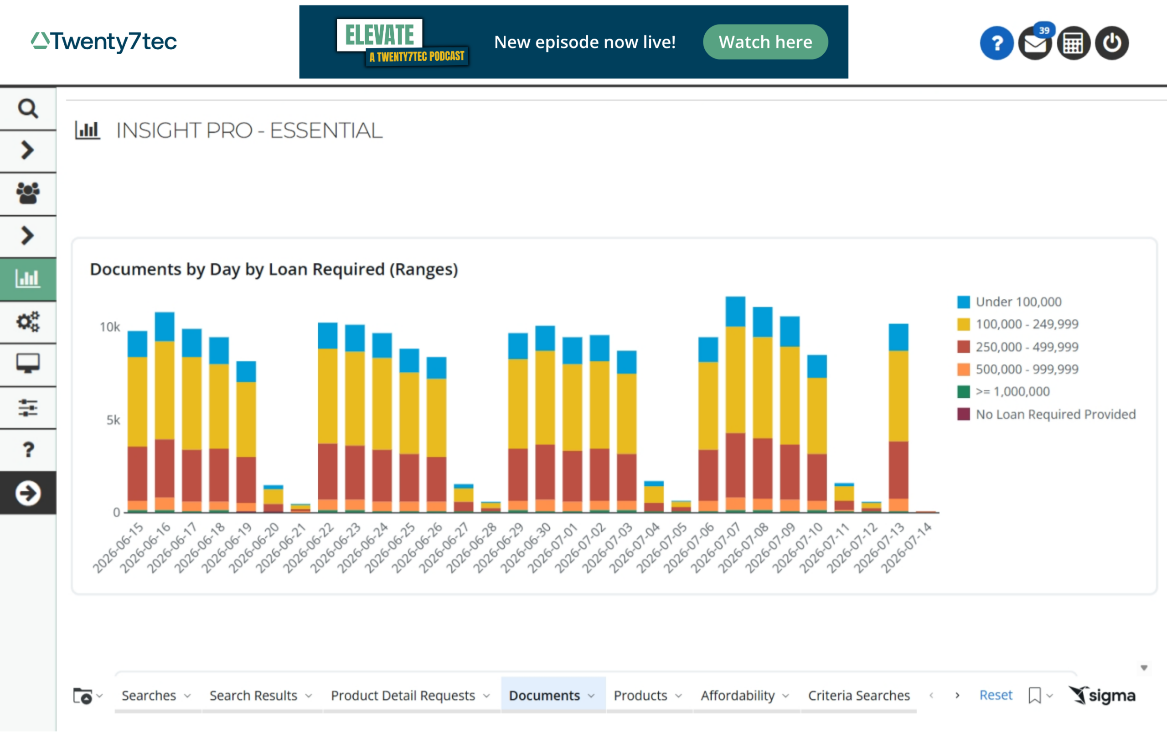Viewport: 1167px width, 733px height.
Task: Click the Insight Pro - Essential heading icon
Action: point(87,130)
